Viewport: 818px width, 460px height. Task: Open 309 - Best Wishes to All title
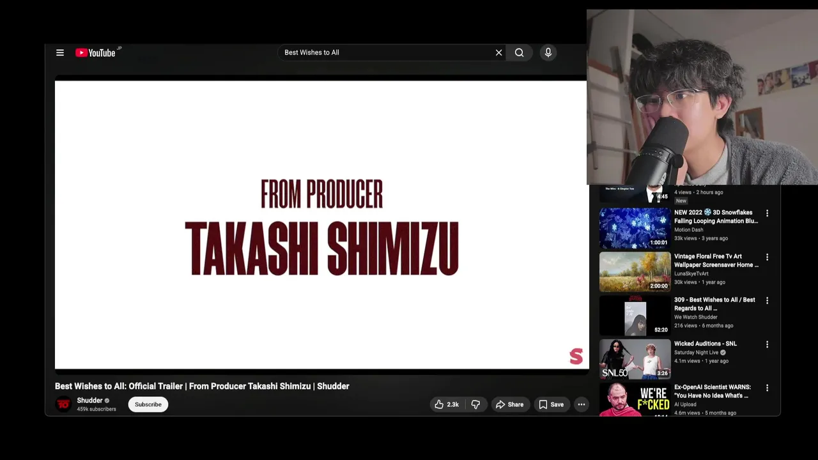pyautogui.click(x=714, y=304)
